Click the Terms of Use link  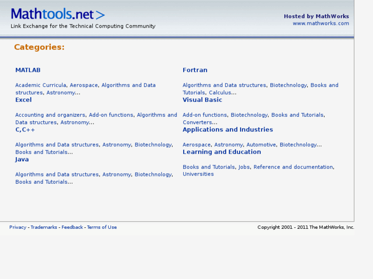click(x=102, y=227)
